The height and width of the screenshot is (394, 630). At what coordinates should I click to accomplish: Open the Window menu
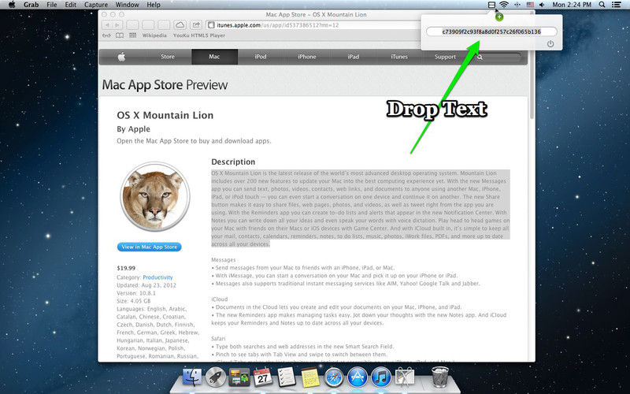click(x=127, y=5)
